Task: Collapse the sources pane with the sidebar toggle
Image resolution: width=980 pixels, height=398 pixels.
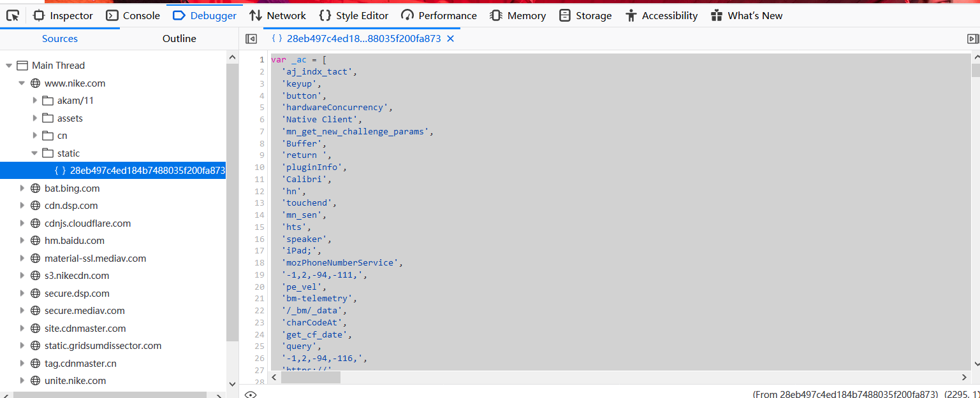Action: [x=251, y=38]
